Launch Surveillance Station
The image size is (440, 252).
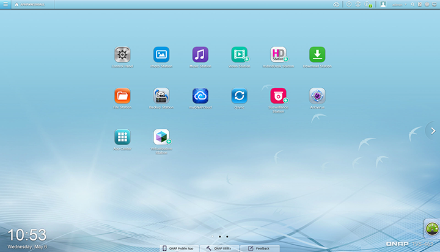point(278,96)
